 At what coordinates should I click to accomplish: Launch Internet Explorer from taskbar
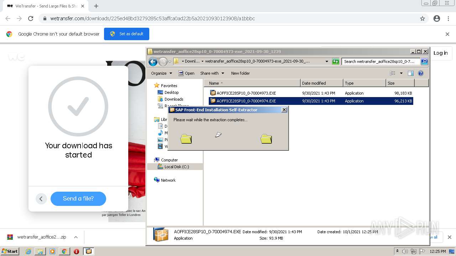tap(28, 251)
